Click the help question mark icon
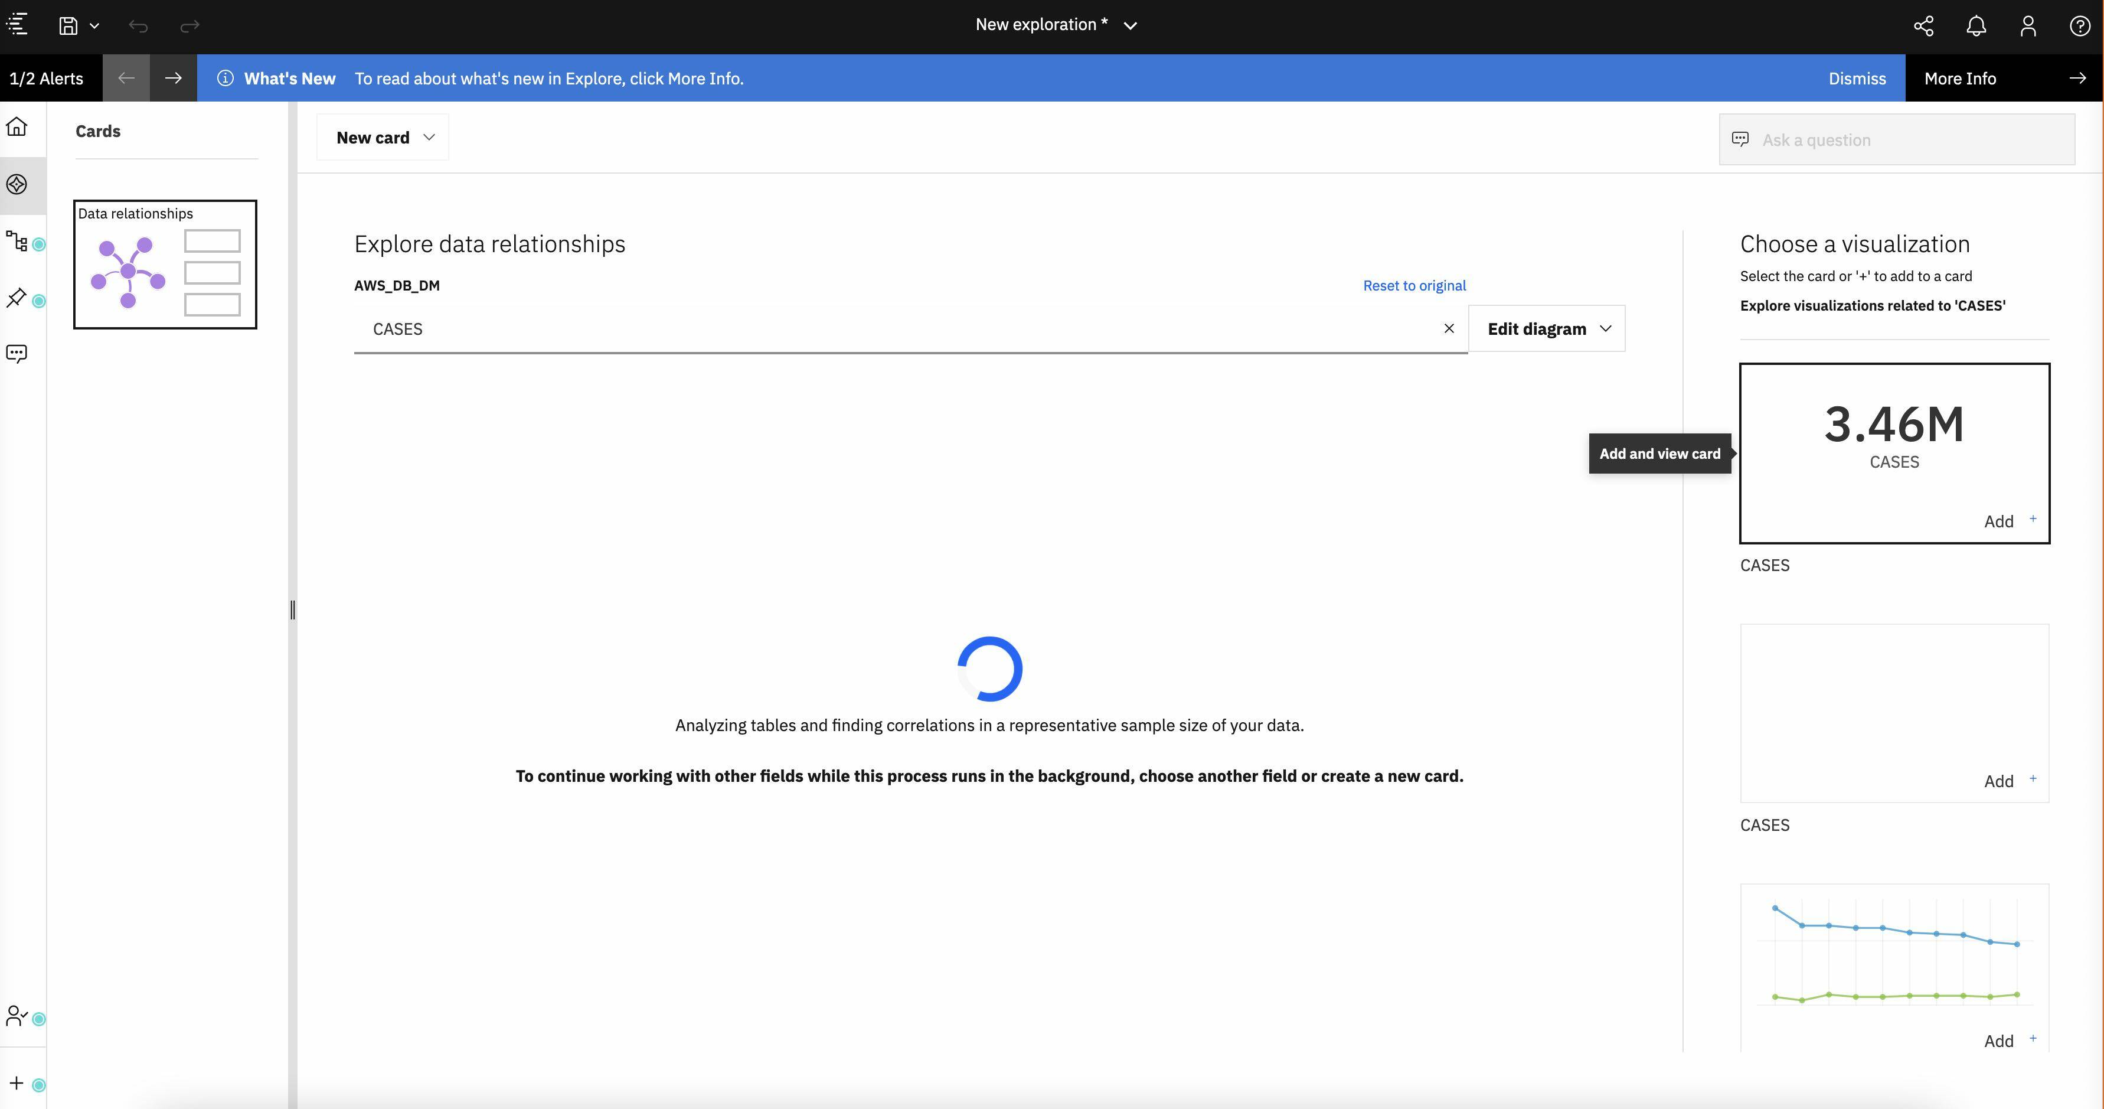2104x1109 pixels. pos(2079,25)
